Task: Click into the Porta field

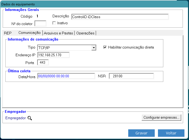Action: (43, 63)
